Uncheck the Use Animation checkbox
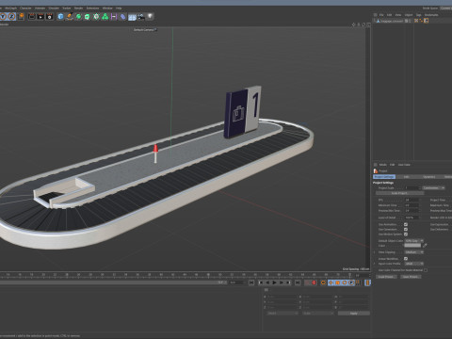Image resolution: width=452 pixels, height=339 pixels. click(x=406, y=224)
